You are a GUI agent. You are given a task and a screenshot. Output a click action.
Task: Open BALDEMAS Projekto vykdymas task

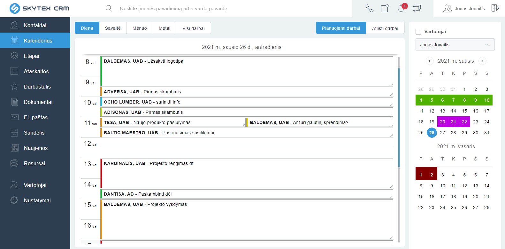(x=247, y=219)
